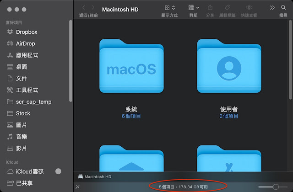Open the Stock folder in sidebar
The width and height of the screenshot is (293, 192).
[18, 113]
